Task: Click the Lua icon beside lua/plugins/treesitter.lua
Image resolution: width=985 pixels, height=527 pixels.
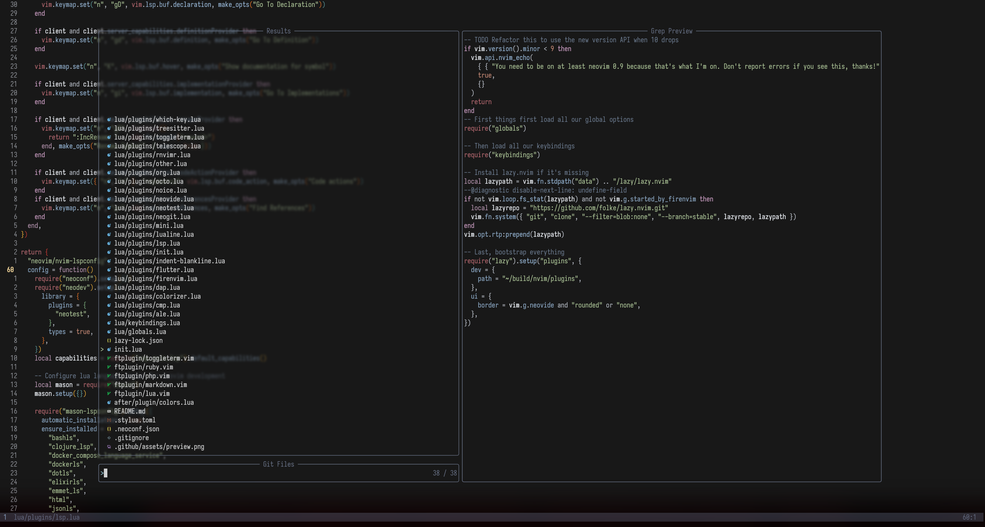Action: coord(109,128)
